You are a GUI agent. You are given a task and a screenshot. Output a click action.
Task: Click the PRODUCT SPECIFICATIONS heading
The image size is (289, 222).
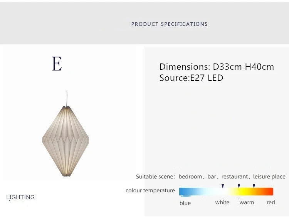tap(170, 24)
